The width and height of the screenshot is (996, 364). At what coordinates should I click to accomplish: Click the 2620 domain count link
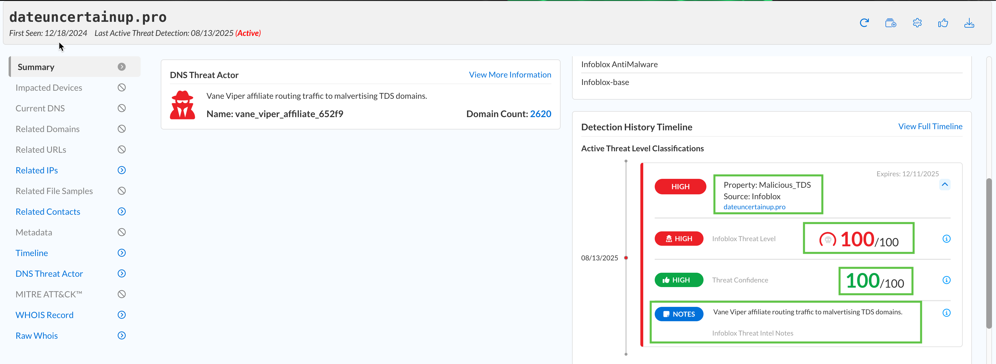[x=540, y=114]
